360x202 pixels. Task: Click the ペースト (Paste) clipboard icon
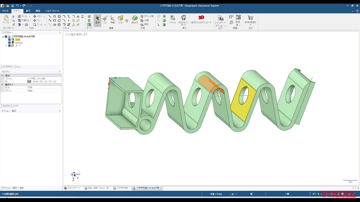click(x=6, y=19)
